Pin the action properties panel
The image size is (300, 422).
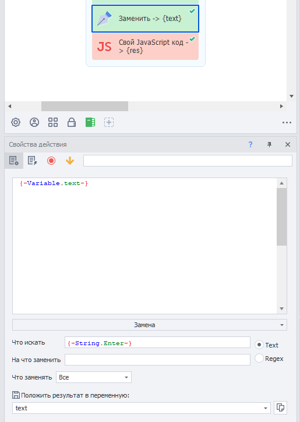269,144
